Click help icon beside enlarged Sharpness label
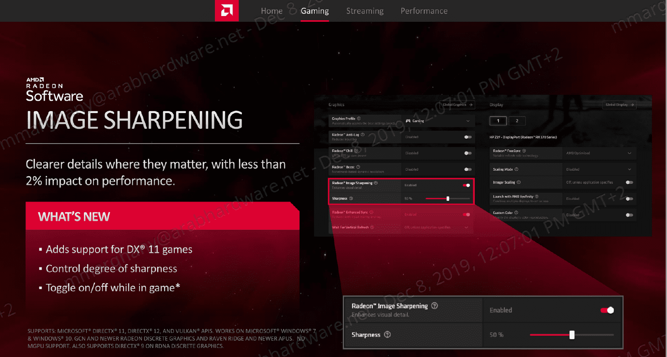Viewport: 667px width, 357px height. tap(387, 334)
